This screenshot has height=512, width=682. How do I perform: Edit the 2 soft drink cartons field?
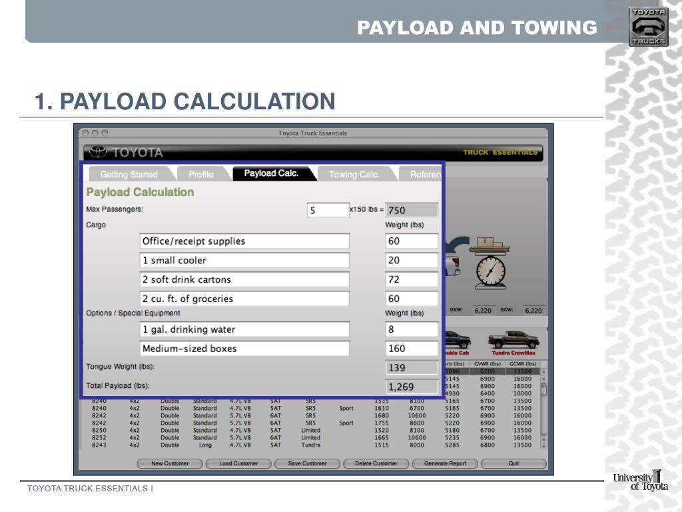tap(244, 279)
